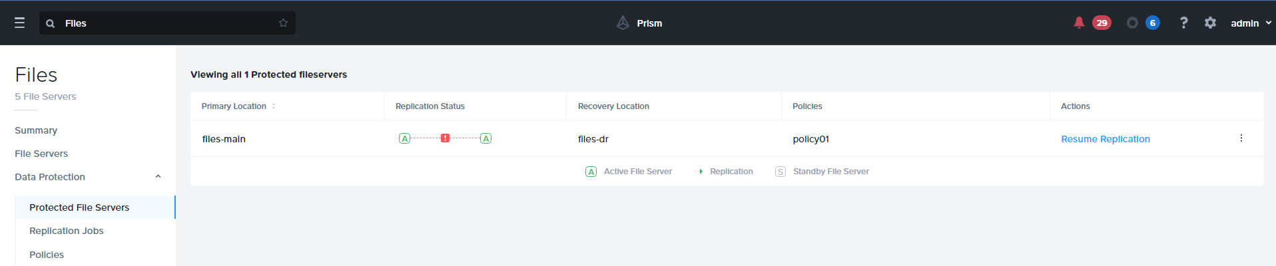Click the primary Active file server icon
1276x266 pixels.
[404, 138]
